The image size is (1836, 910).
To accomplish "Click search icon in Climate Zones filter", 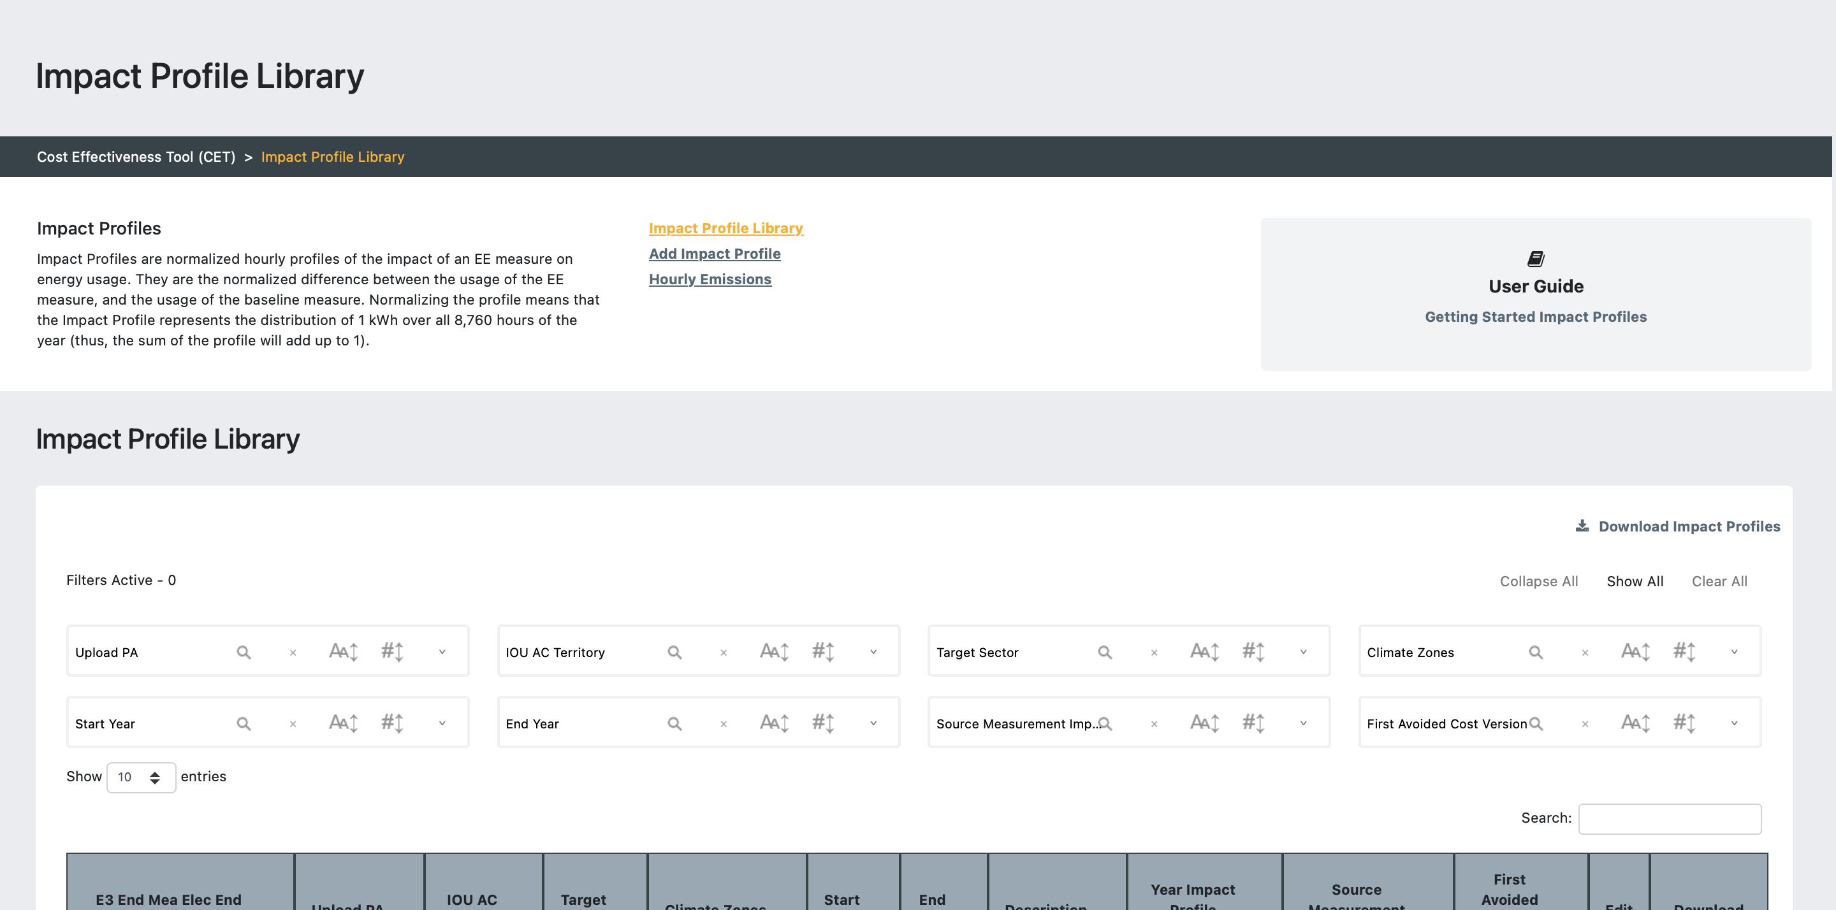I will pyautogui.click(x=1535, y=652).
